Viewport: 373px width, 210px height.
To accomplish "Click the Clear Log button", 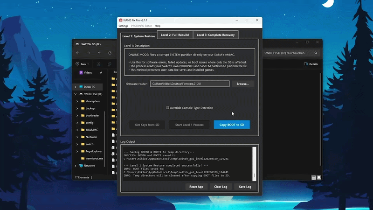I will point(221,187).
